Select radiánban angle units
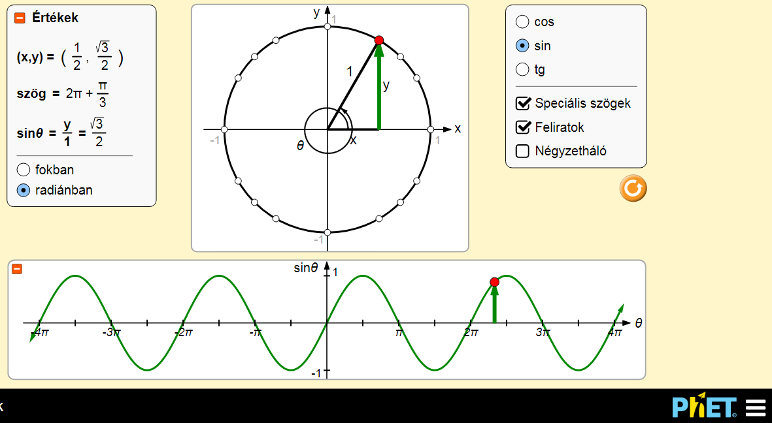The width and height of the screenshot is (772, 423). coord(23,191)
